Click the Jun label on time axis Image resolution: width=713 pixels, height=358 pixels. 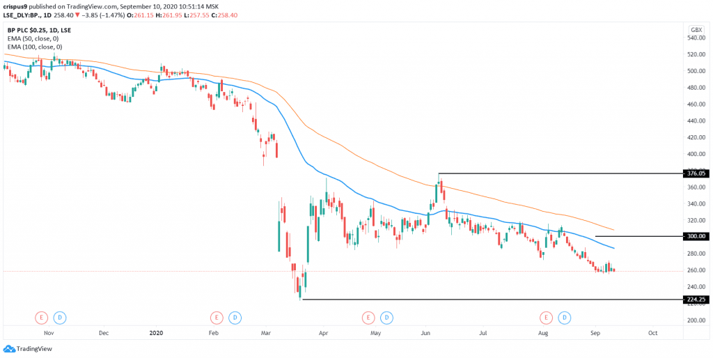click(x=425, y=333)
